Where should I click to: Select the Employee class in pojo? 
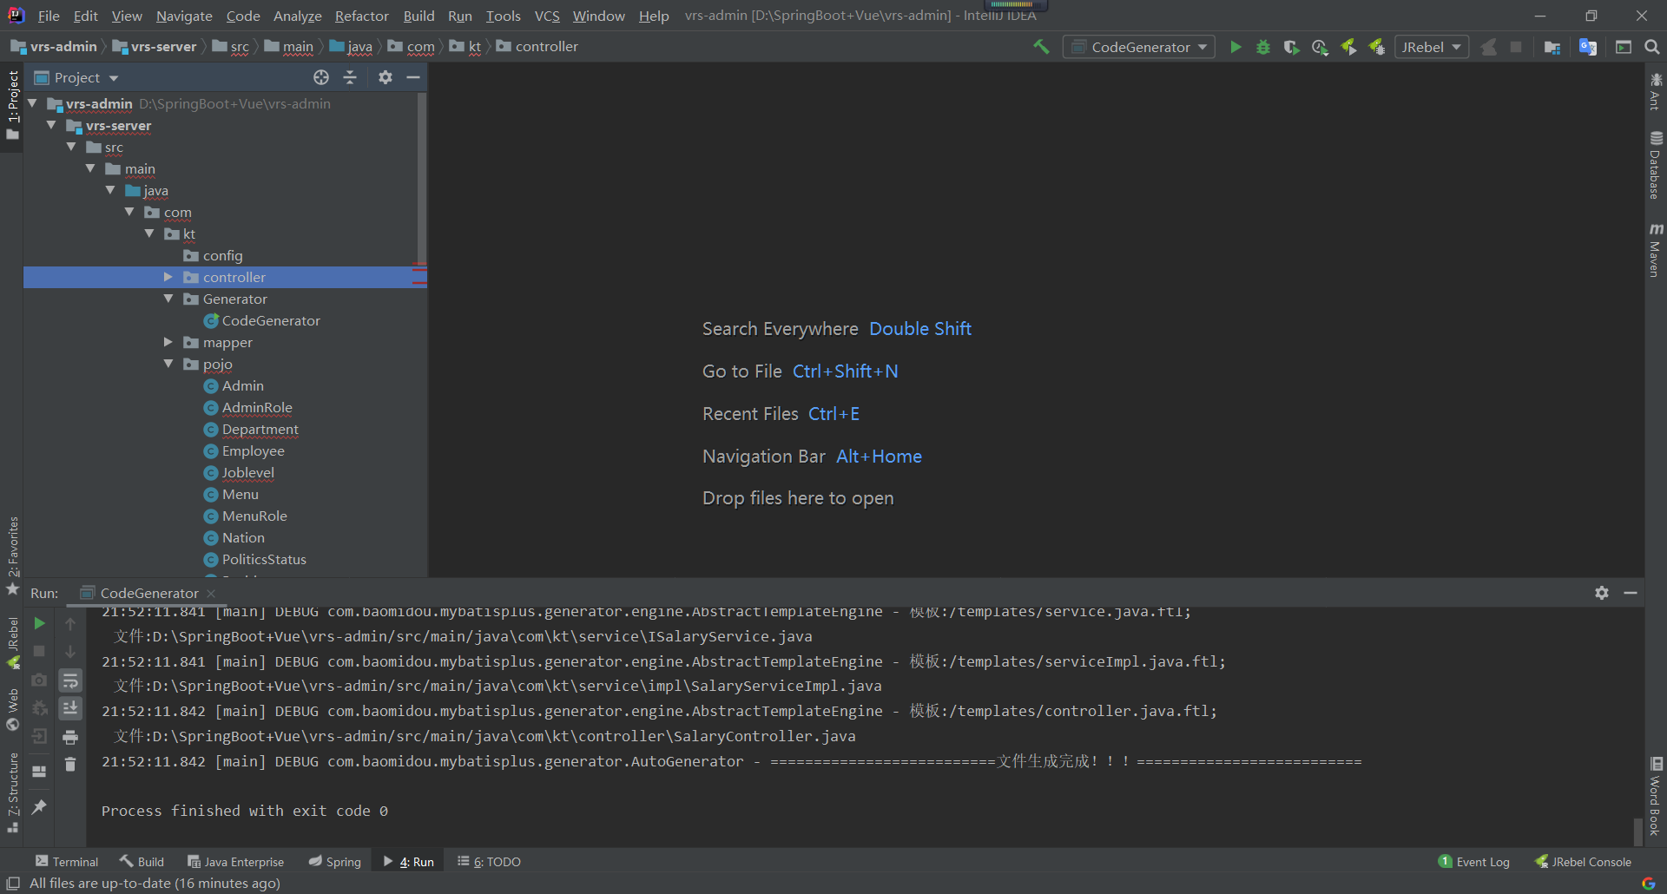coord(244,450)
